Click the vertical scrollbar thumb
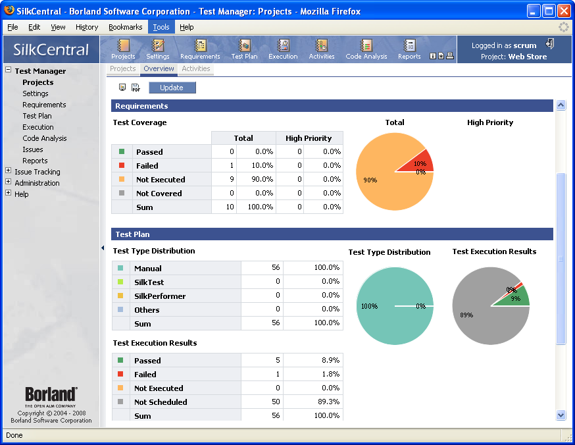The image size is (575, 445). point(561,258)
